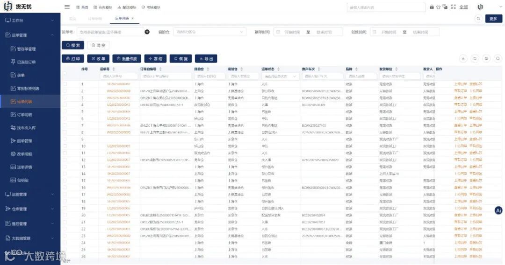505x265 pixels.
Task: Expand the 运输管理 sidebar section
Action: click(x=30, y=195)
